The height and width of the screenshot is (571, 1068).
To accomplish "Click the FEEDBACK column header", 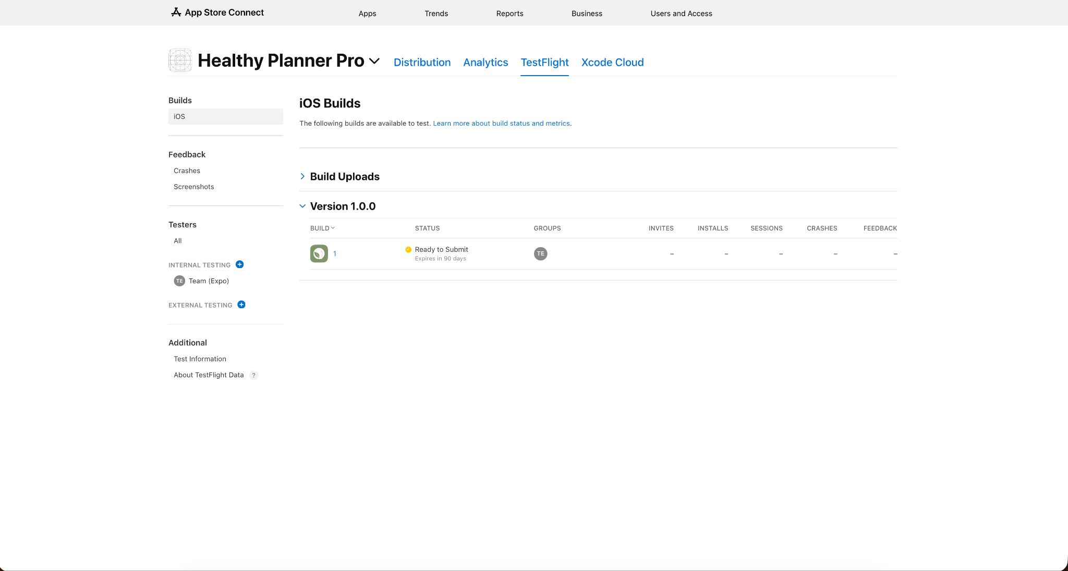I will 880,228.
